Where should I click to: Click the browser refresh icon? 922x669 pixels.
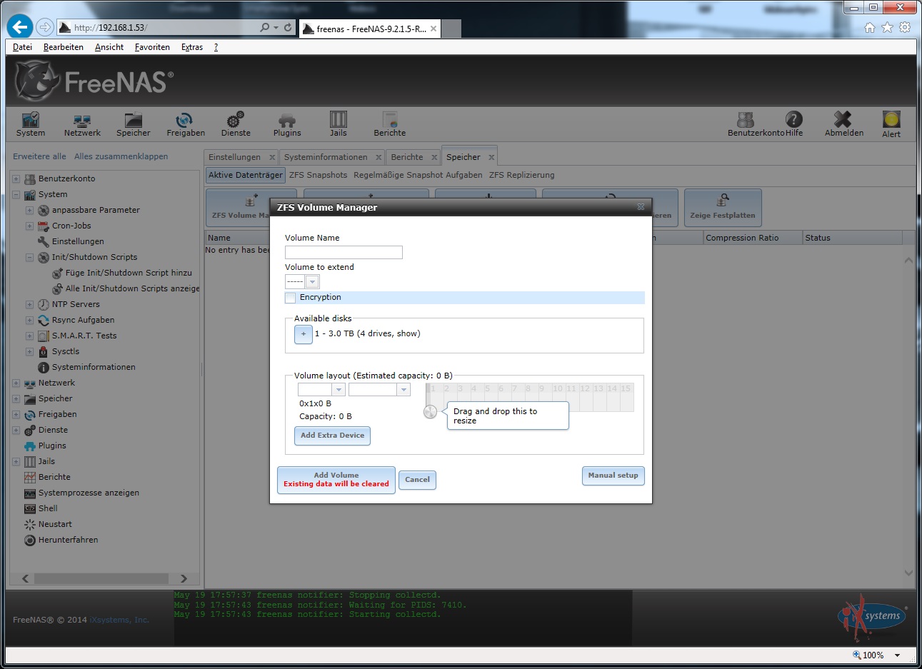pos(288,27)
